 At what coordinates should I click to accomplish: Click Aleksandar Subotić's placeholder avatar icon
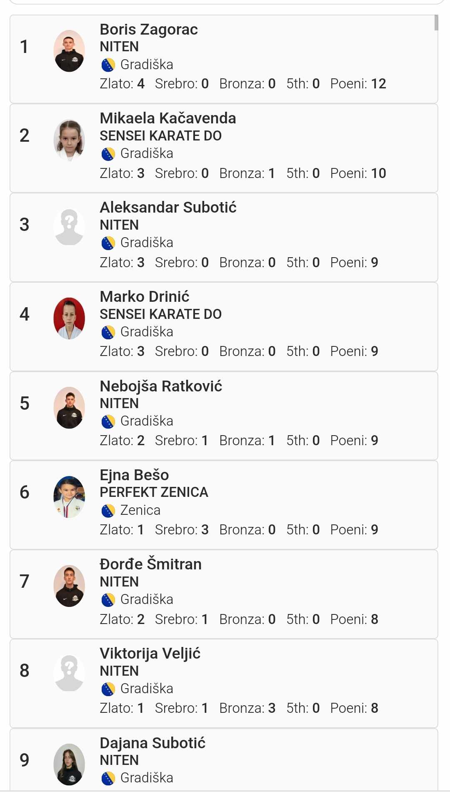click(x=69, y=228)
